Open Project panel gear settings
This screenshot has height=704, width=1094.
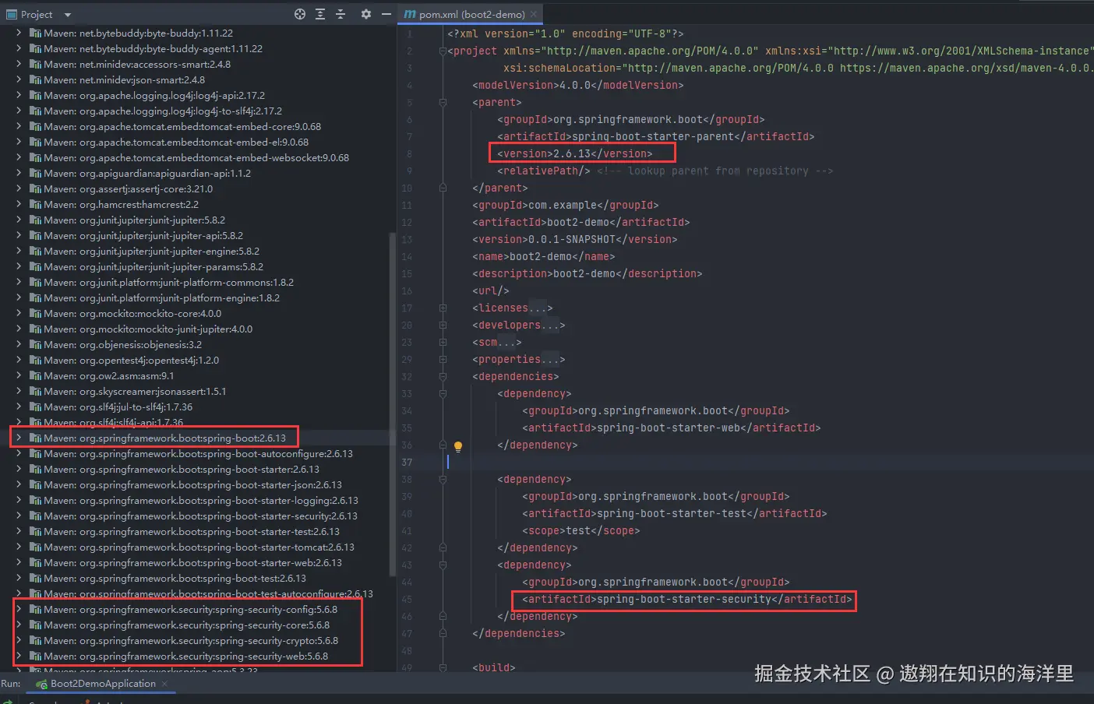point(366,14)
